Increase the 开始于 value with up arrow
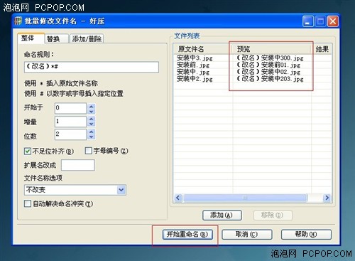Image resolution: width=355 pixels, height=261 pixels. coord(92,106)
